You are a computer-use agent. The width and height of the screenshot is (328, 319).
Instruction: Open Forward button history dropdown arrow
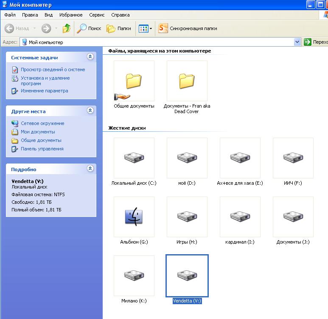tap(56, 28)
